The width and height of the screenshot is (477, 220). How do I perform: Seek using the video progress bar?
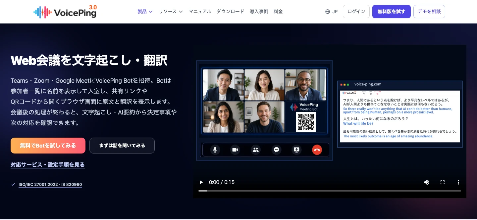[330, 191]
